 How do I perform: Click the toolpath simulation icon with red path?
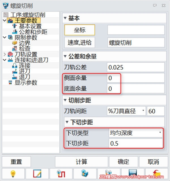61,174
